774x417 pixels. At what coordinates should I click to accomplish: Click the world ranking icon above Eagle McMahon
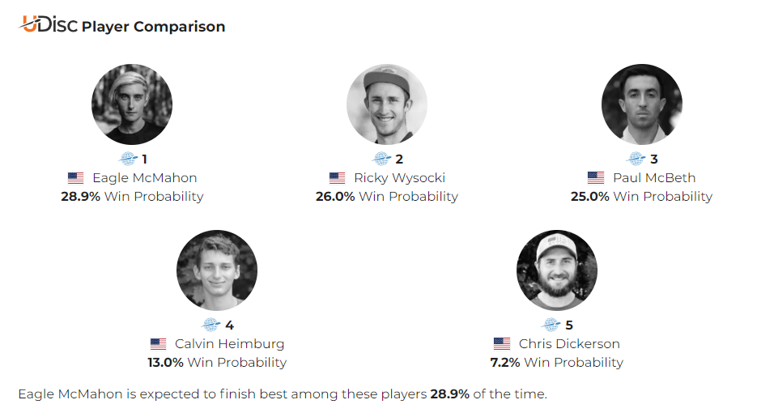pyautogui.click(x=128, y=159)
